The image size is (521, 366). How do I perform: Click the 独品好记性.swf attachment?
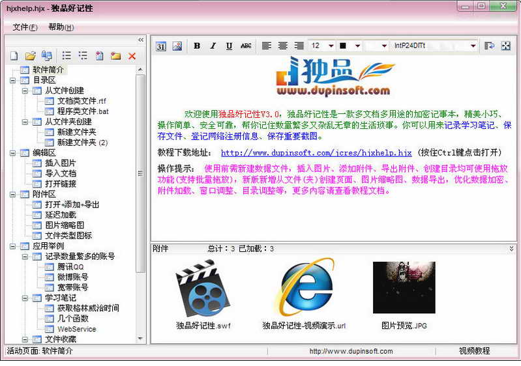coord(203,293)
